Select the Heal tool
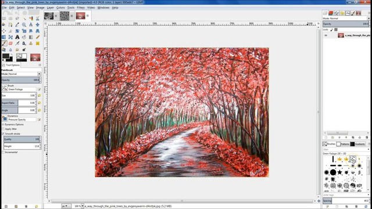The image size is (372, 209). click(x=37, y=44)
